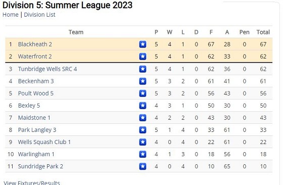Screen dimensions: 283x185
Task: Click the star icon beside Bexley 5
Action: click(143, 106)
